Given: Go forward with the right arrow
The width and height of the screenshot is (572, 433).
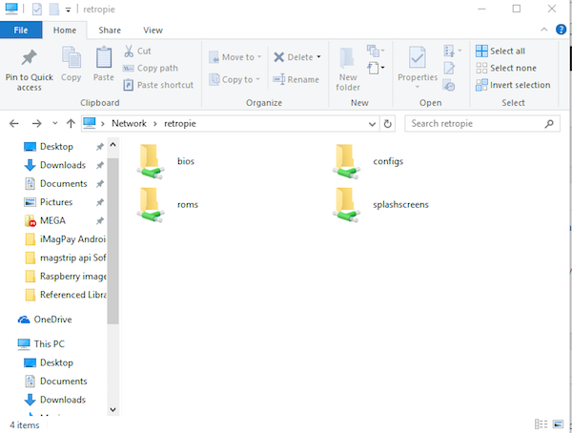Looking at the screenshot, I should 36,124.
